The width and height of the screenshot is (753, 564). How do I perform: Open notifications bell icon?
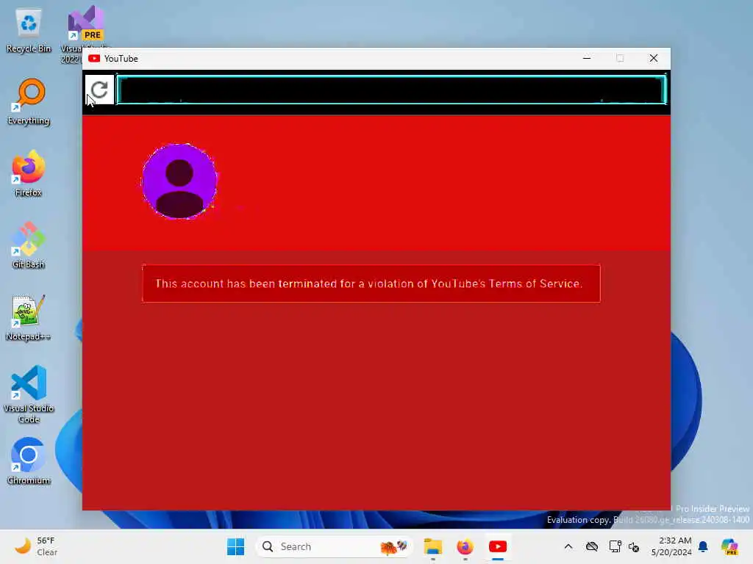(703, 546)
